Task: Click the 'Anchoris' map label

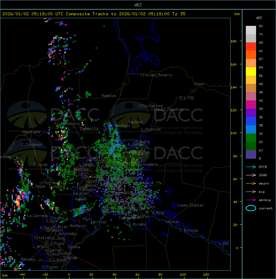Action: coord(78,226)
